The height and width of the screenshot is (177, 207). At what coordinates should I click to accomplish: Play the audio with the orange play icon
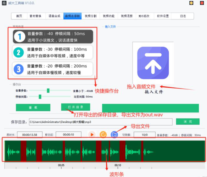click(x=92, y=135)
